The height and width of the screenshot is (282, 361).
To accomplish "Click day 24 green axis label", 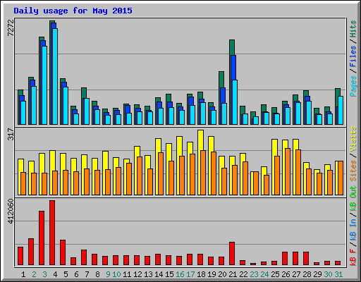I will [x=264, y=274].
